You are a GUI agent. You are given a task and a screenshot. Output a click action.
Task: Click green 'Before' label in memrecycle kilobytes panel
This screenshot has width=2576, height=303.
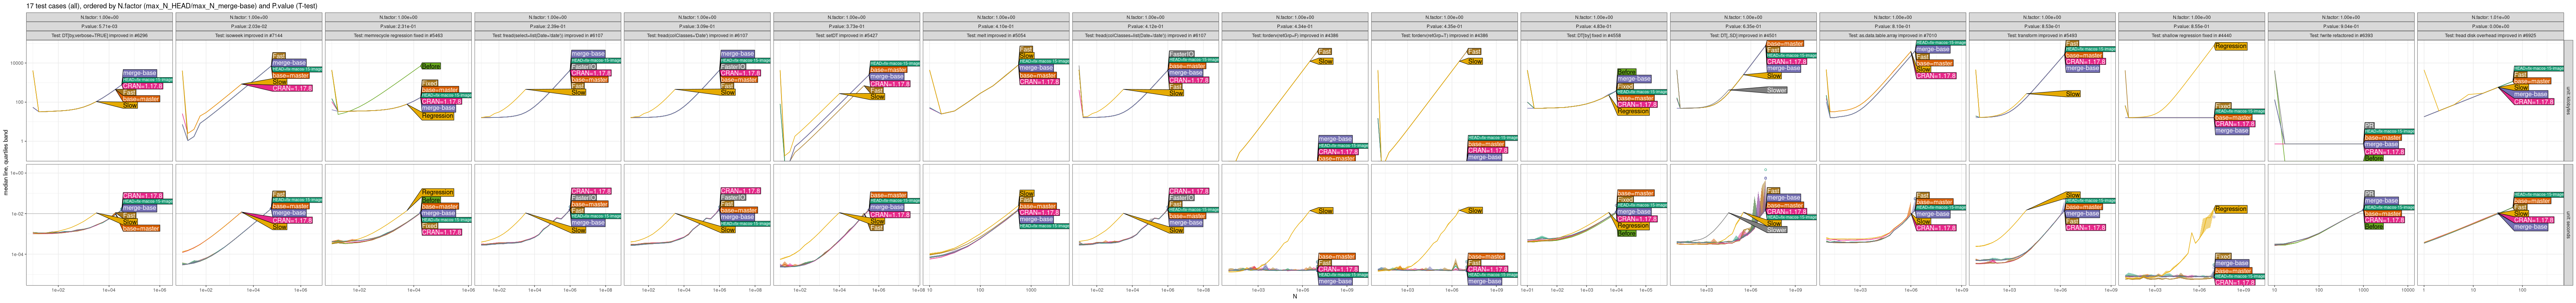point(431,66)
